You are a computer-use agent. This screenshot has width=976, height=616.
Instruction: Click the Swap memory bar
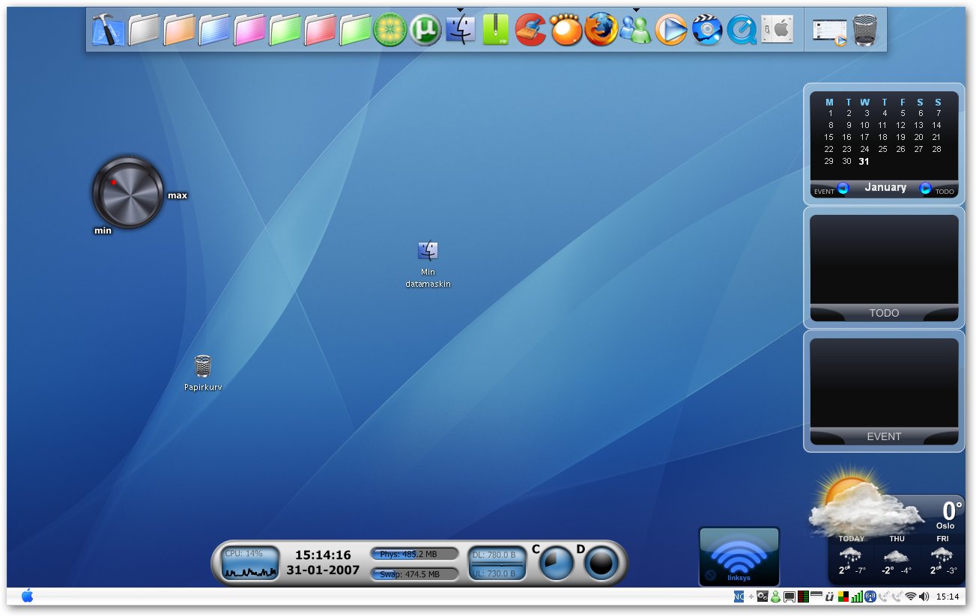point(414,574)
